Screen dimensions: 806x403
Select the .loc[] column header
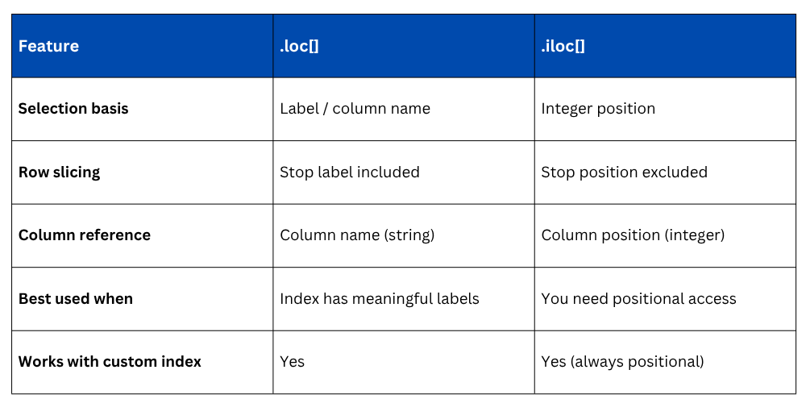[299, 46]
